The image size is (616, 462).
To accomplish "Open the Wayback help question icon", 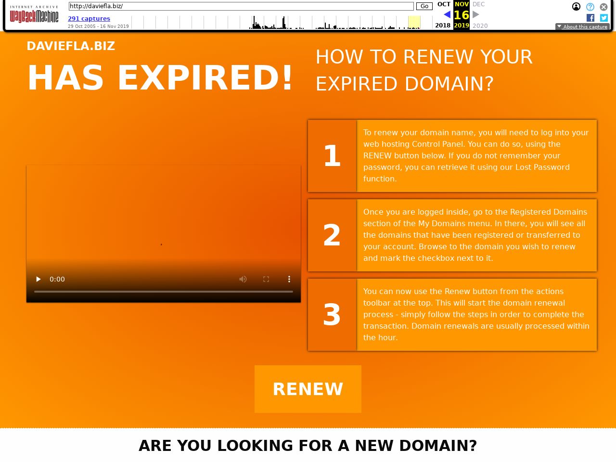I will pyautogui.click(x=590, y=7).
